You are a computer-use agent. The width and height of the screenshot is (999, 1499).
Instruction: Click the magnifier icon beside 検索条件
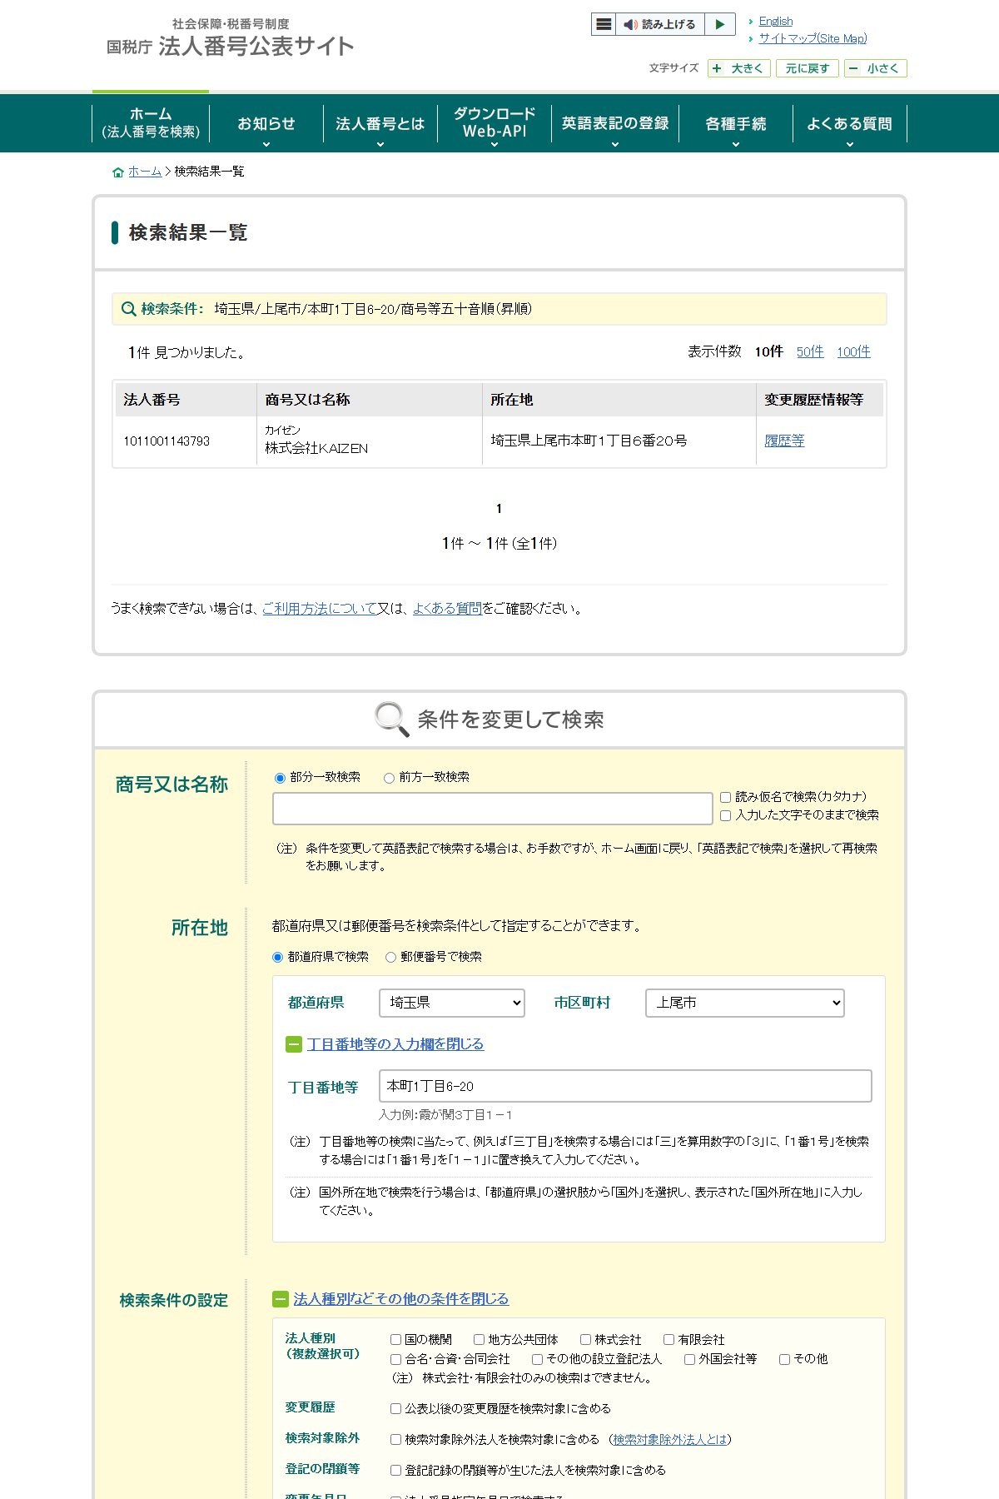pos(128,309)
